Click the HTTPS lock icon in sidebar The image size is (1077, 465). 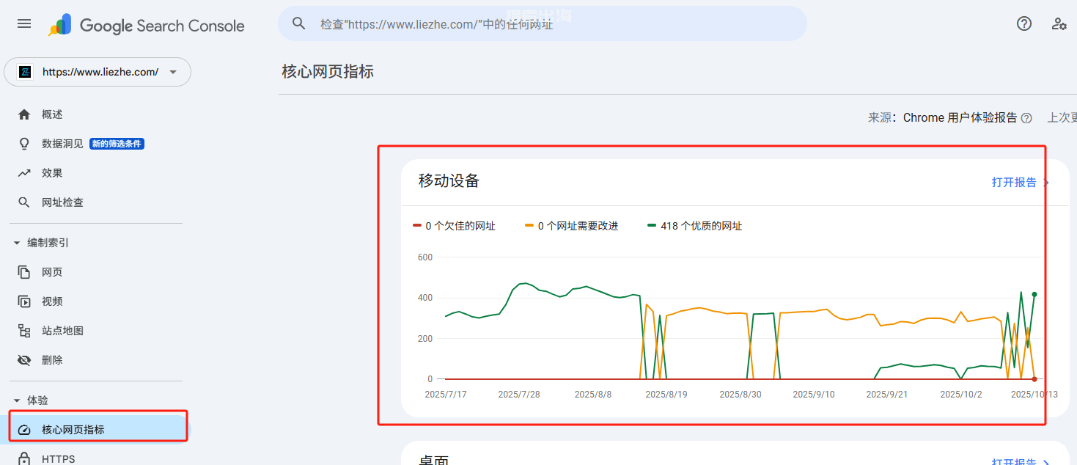coord(24,458)
